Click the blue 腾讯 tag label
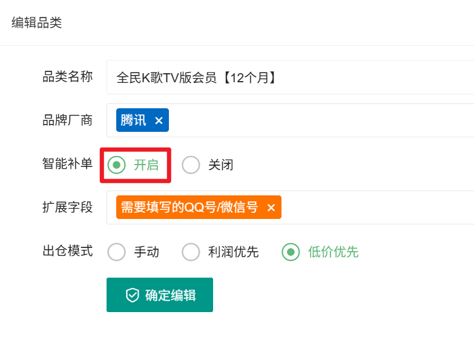Viewport: 474px width, 349px height. [x=133, y=120]
